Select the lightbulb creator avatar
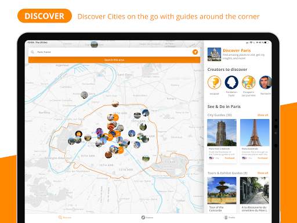Viewport: 297px width, 223px height. pyautogui.click(x=214, y=82)
